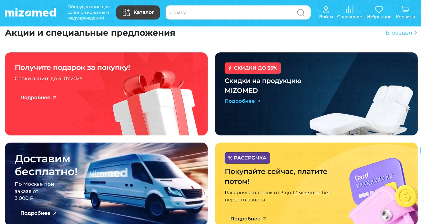Go to В раздел link

pos(399,33)
